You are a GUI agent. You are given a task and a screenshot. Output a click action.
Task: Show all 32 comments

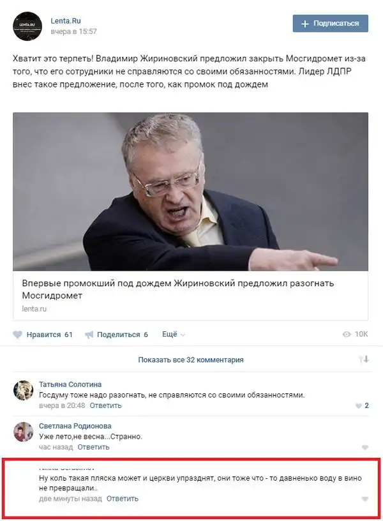[x=191, y=359]
